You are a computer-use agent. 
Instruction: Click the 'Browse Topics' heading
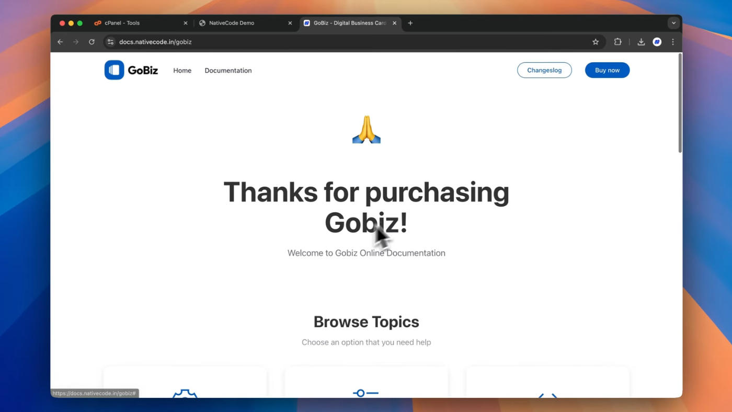(x=366, y=322)
